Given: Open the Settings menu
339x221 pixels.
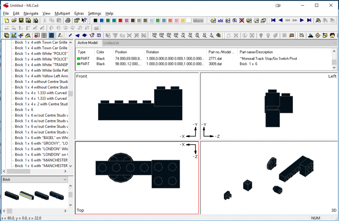Looking at the screenshot, I should [94, 14].
